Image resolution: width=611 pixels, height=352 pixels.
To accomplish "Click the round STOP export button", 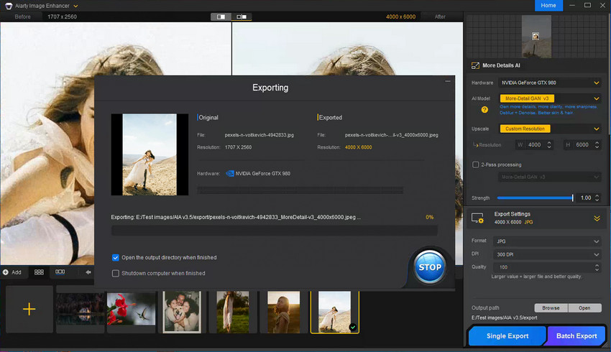I will (x=429, y=267).
